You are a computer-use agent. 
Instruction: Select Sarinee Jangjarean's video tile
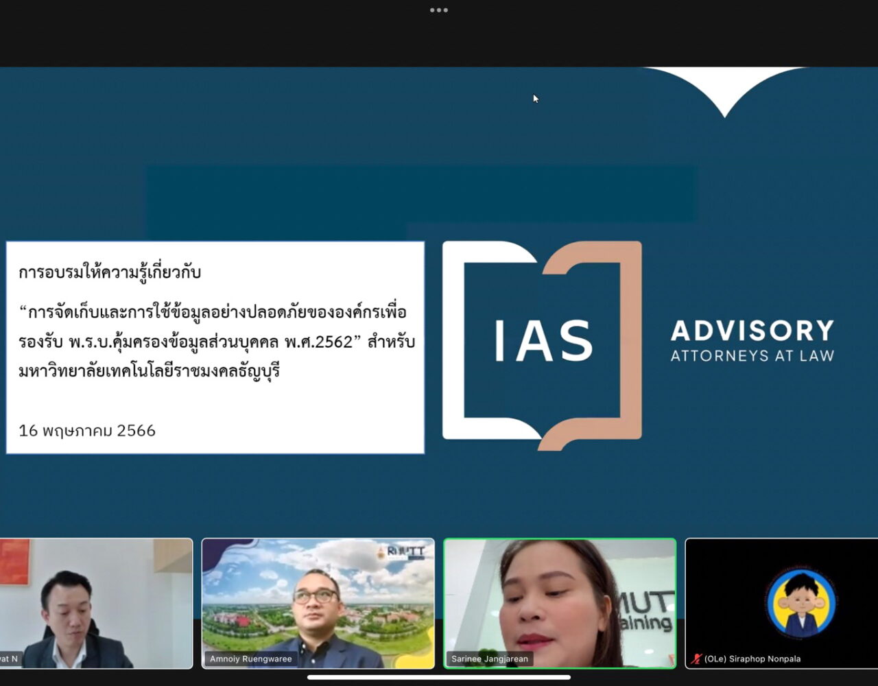560,603
